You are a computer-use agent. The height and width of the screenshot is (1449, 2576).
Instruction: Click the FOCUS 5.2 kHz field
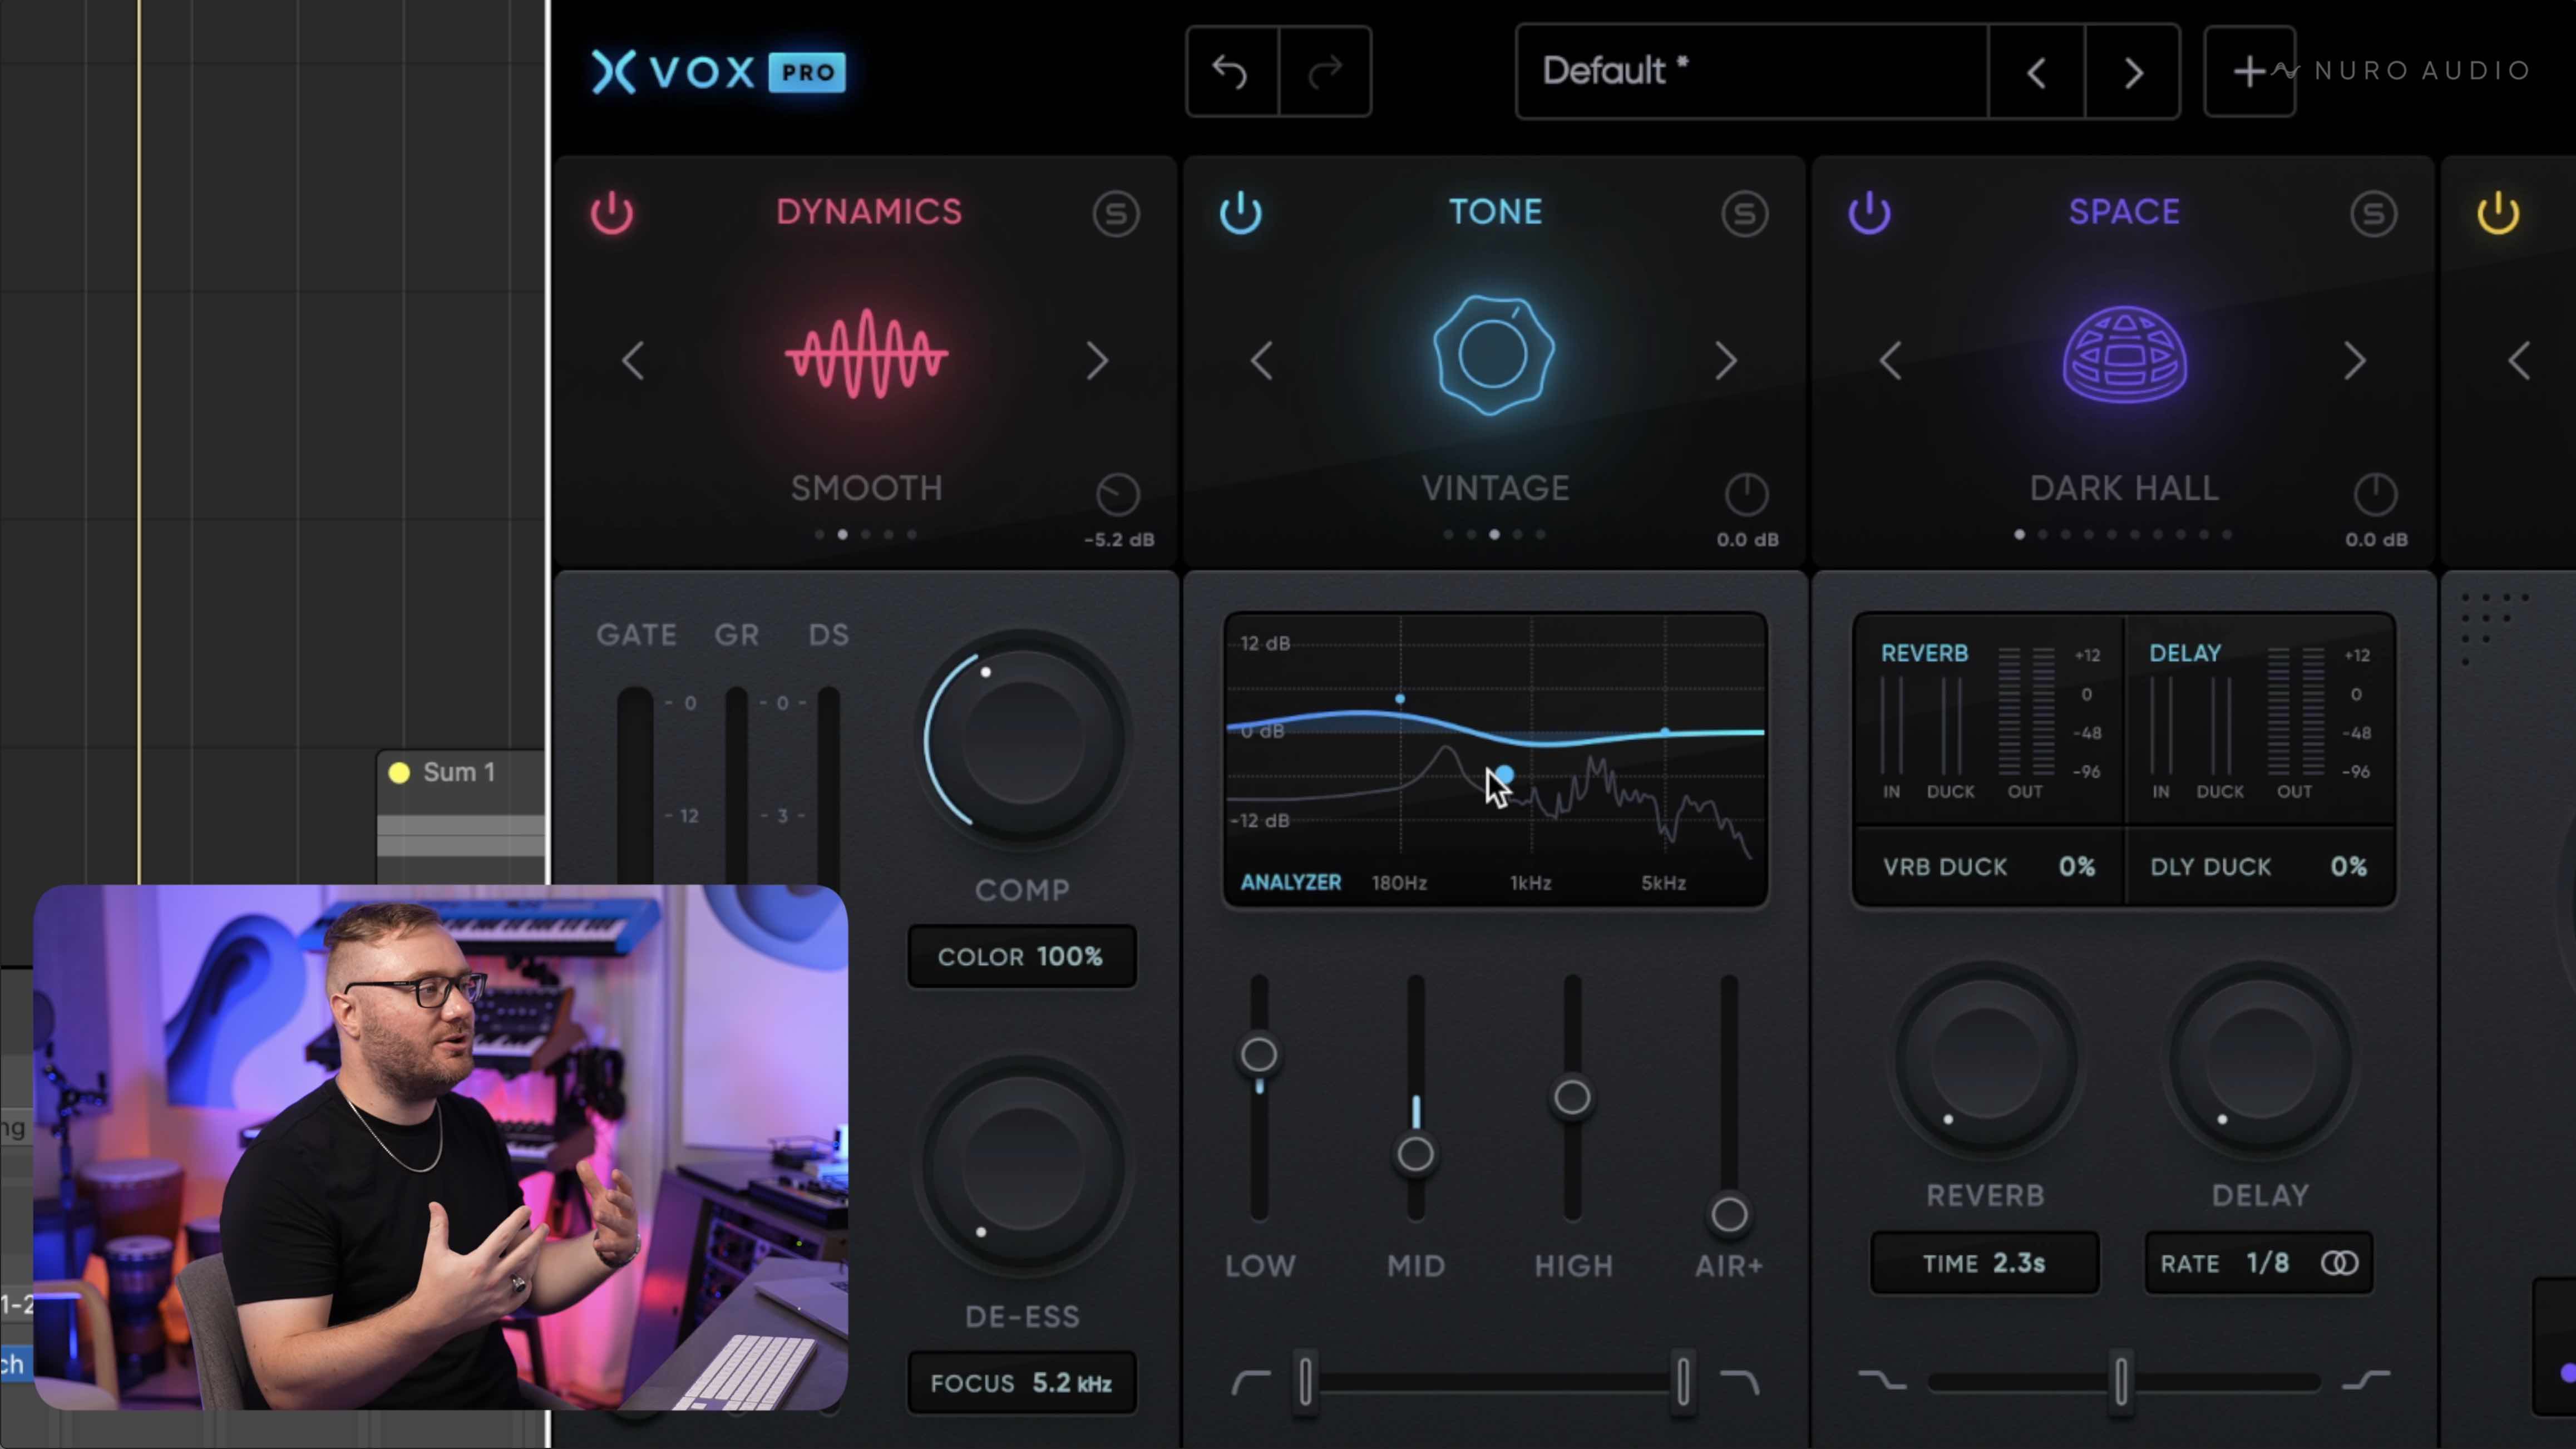point(1021,1383)
